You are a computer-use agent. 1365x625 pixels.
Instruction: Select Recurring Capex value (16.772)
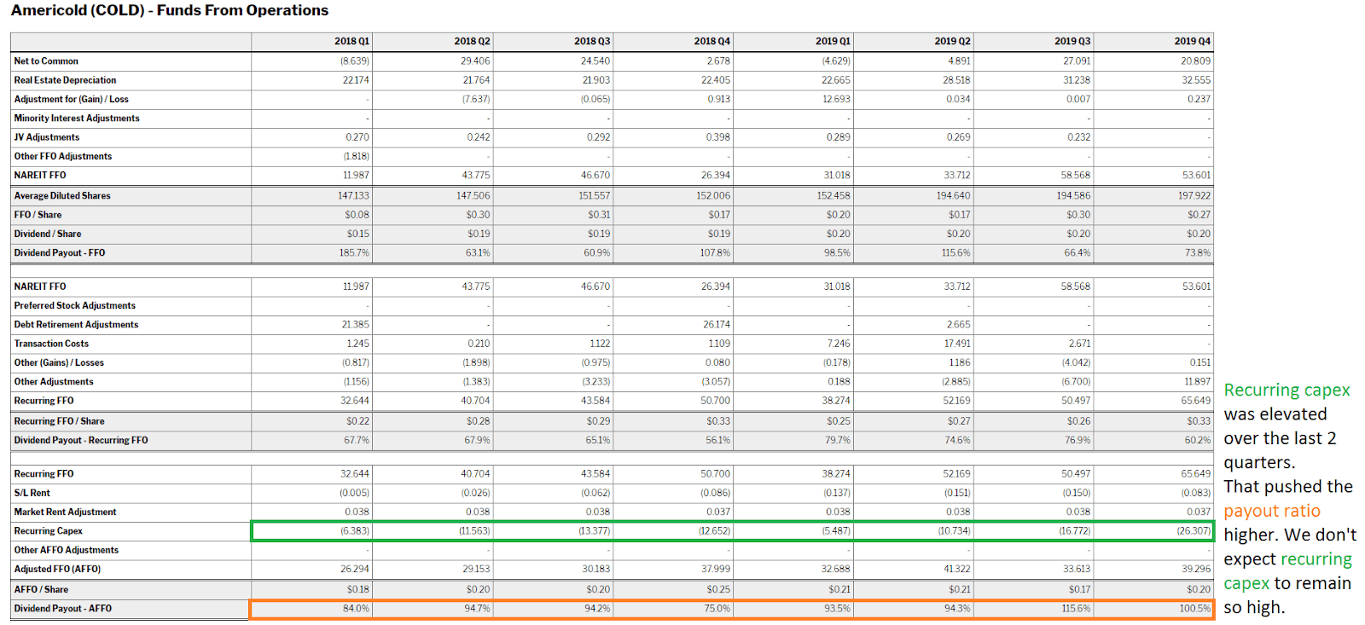pyautogui.click(x=1075, y=531)
